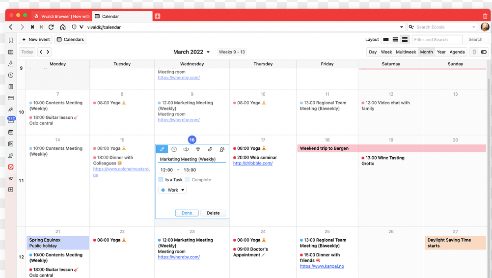The width and height of the screenshot is (492, 278).
Task: Expand the address bar history dropdown
Action: coord(401,27)
